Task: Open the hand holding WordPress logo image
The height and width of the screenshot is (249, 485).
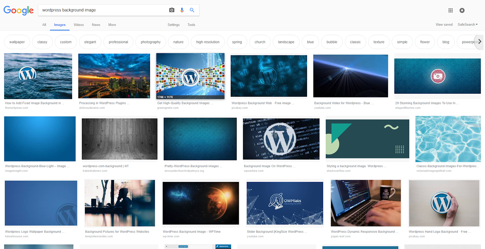Action: click(x=444, y=203)
